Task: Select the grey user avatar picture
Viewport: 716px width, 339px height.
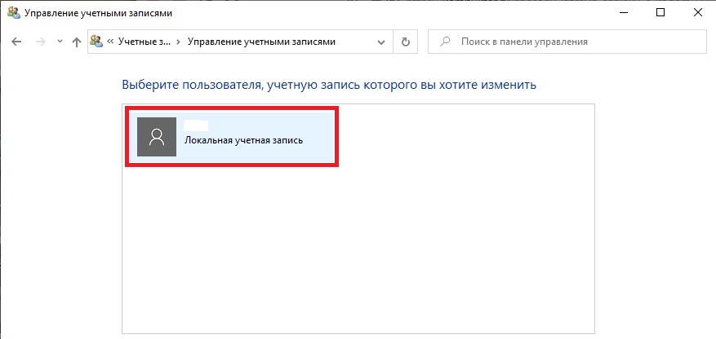Action: coord(157,137)
